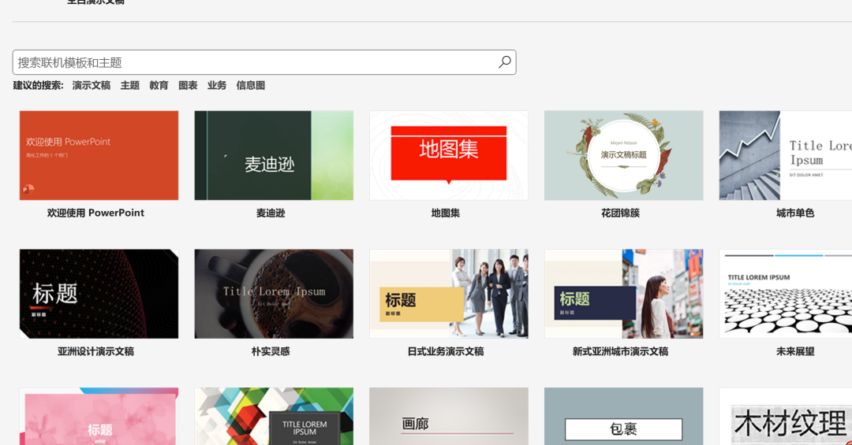The height and width of the screenshot is (445, 852).
Task: Select the colorful geometric Title Lorem Ipsum thumbnail
Action: (x=274, y=416)
